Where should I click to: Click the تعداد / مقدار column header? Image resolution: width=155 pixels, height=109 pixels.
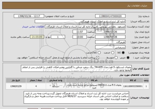36,80
